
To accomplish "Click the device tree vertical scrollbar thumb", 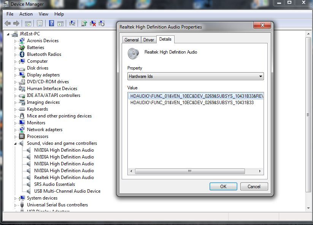I will (x=308, y=115).
